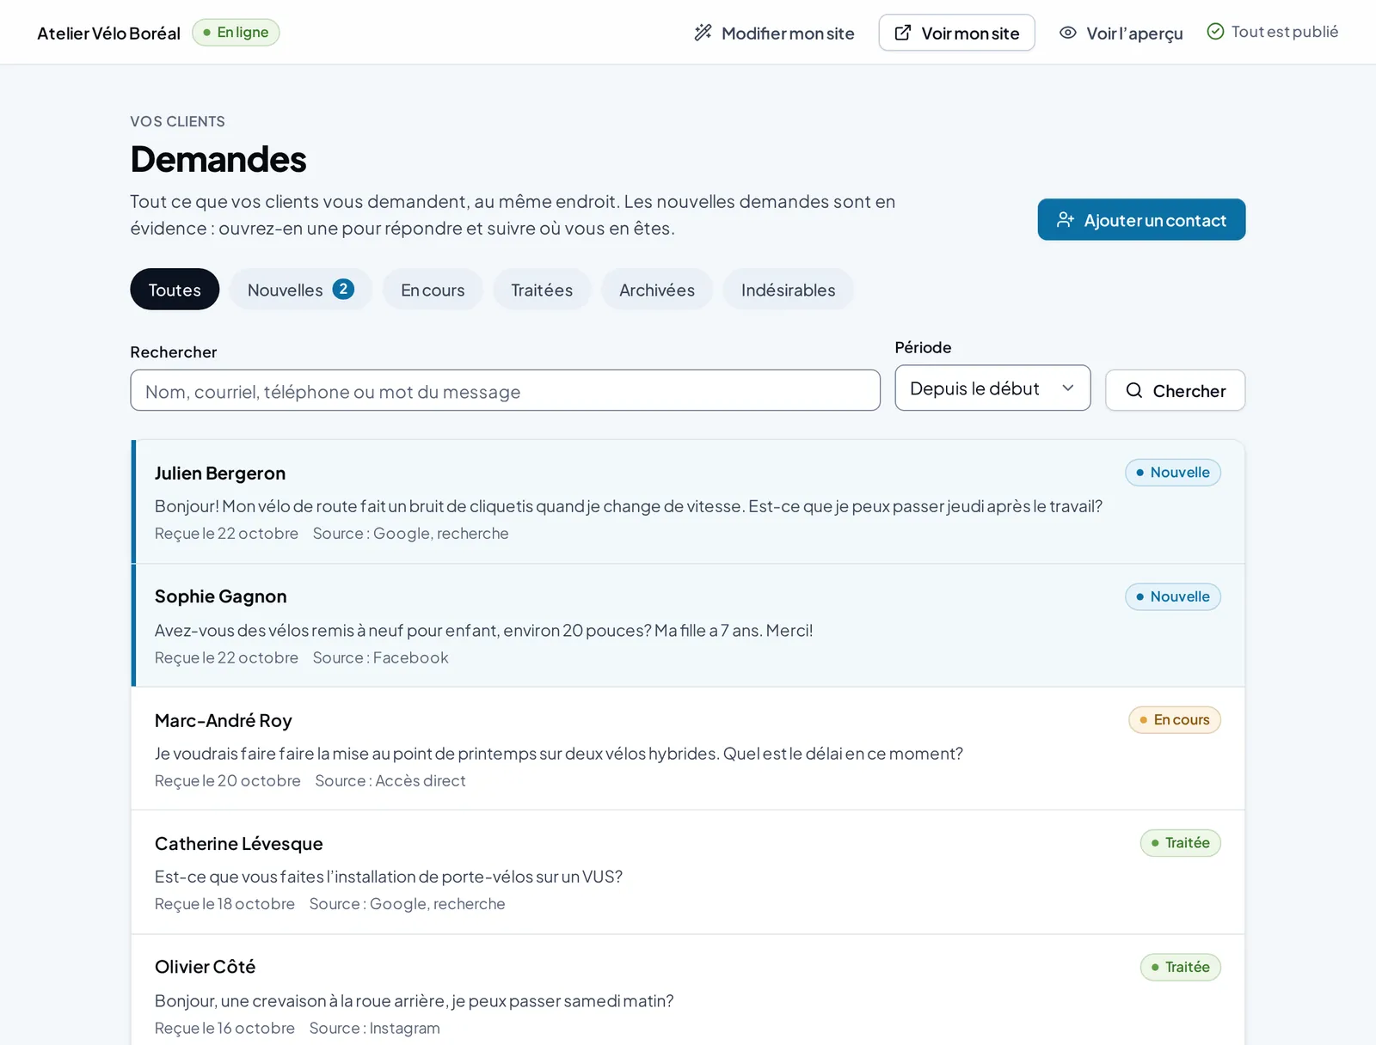
Task: Click the Atelier Vélo Boréal site name
Action: click(108, 34)
